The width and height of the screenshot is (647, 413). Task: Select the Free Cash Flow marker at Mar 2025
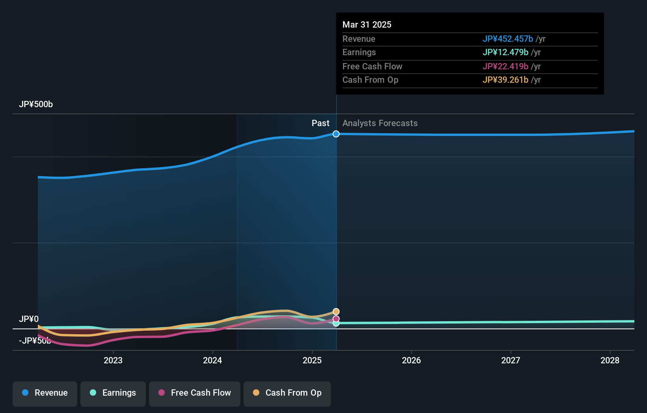336,318
